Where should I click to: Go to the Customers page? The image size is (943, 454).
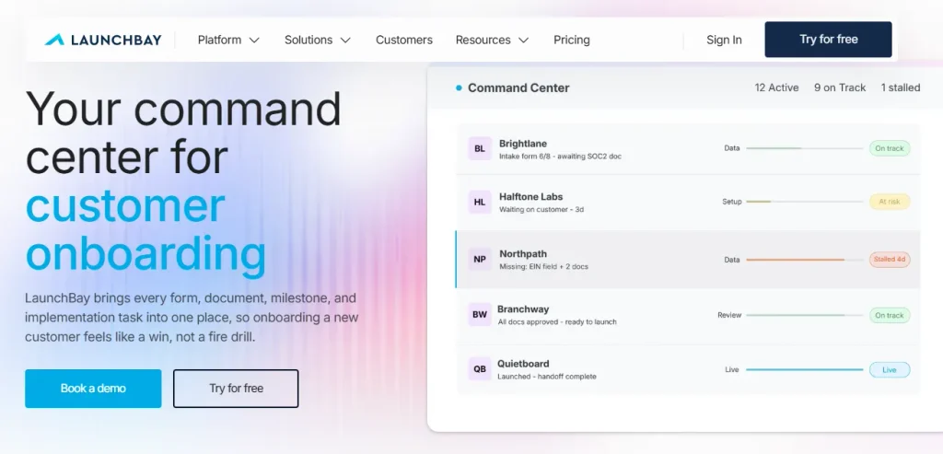[404, 40]
